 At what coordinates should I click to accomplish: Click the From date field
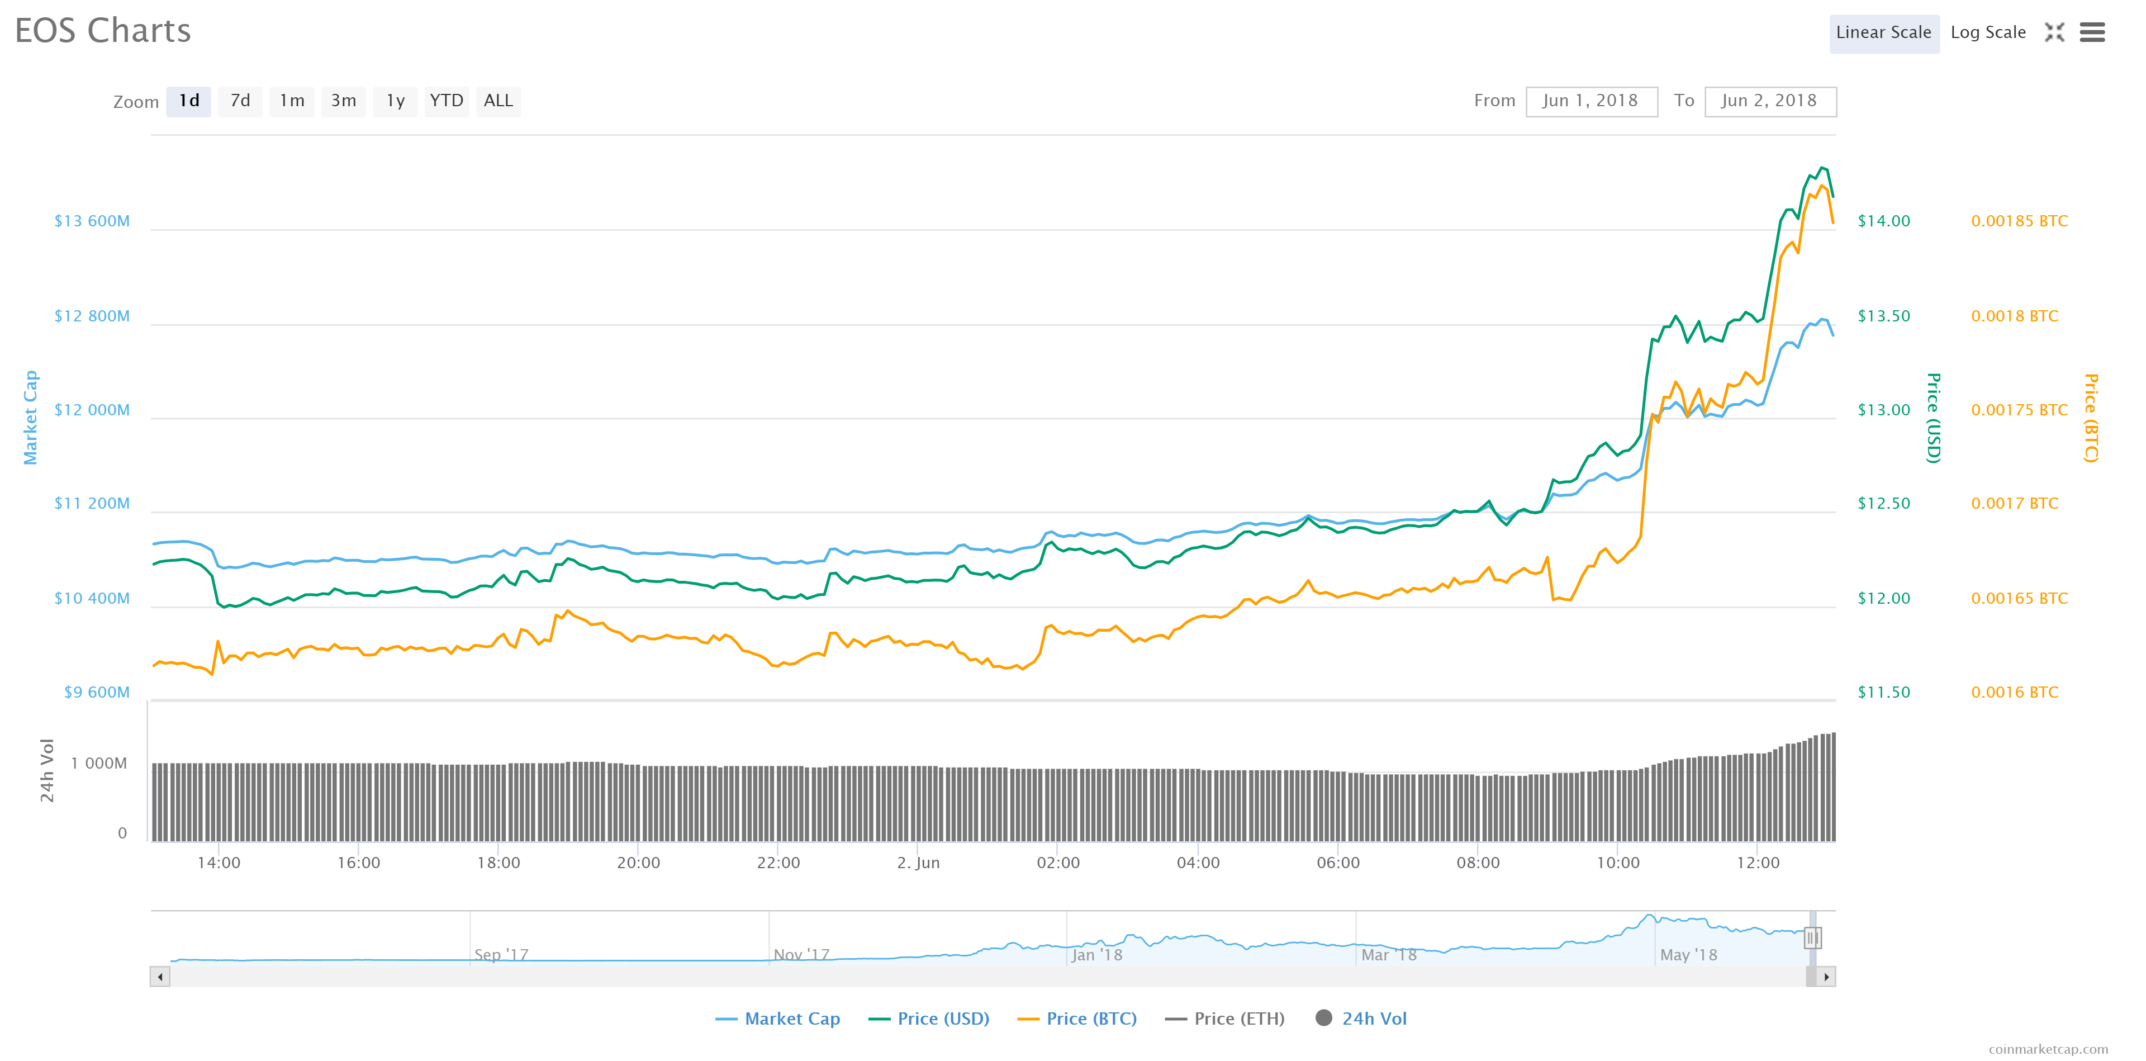click(x=1591, y=102)
